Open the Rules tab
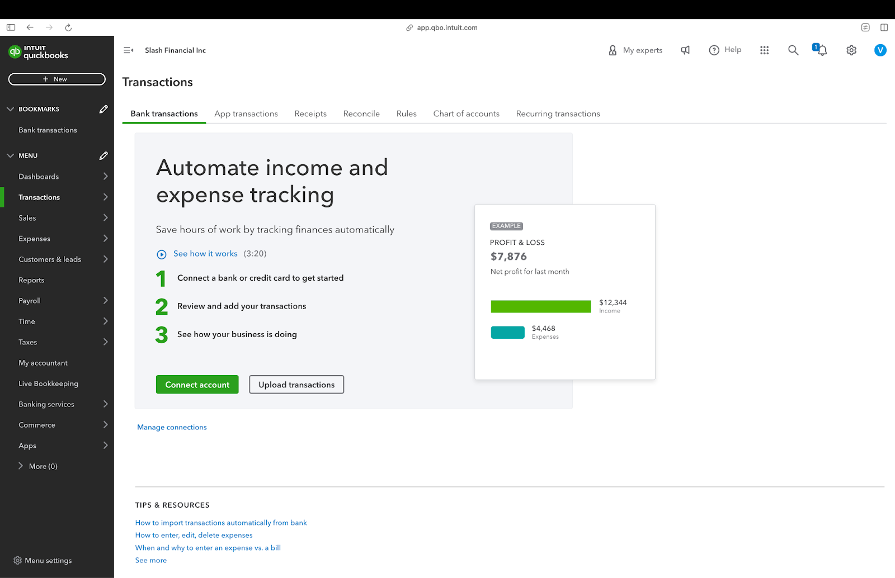The width and height of the screenshot is (895, 578). tap(407, 113)
